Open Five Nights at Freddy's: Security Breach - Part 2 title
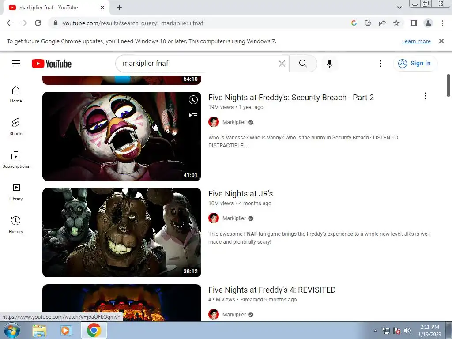This screenshot has width=452, height=339. [x=291, y=98]
